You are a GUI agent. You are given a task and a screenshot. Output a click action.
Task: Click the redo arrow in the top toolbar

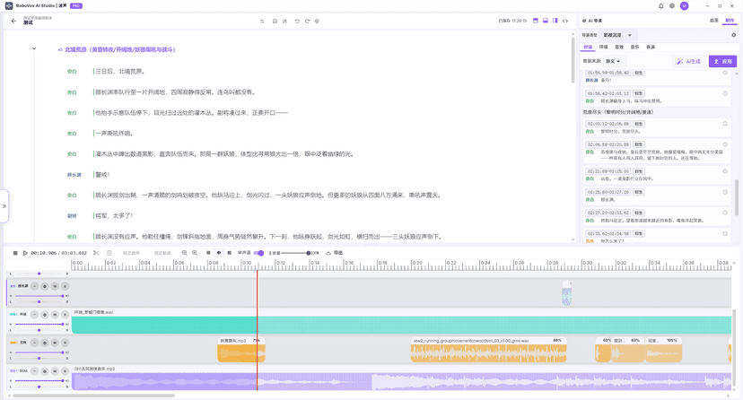coord(307,21)
